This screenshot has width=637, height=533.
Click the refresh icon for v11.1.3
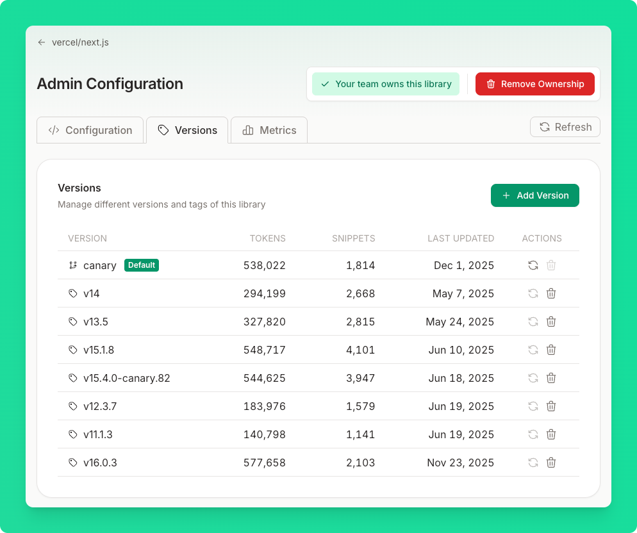coord(533,434)
